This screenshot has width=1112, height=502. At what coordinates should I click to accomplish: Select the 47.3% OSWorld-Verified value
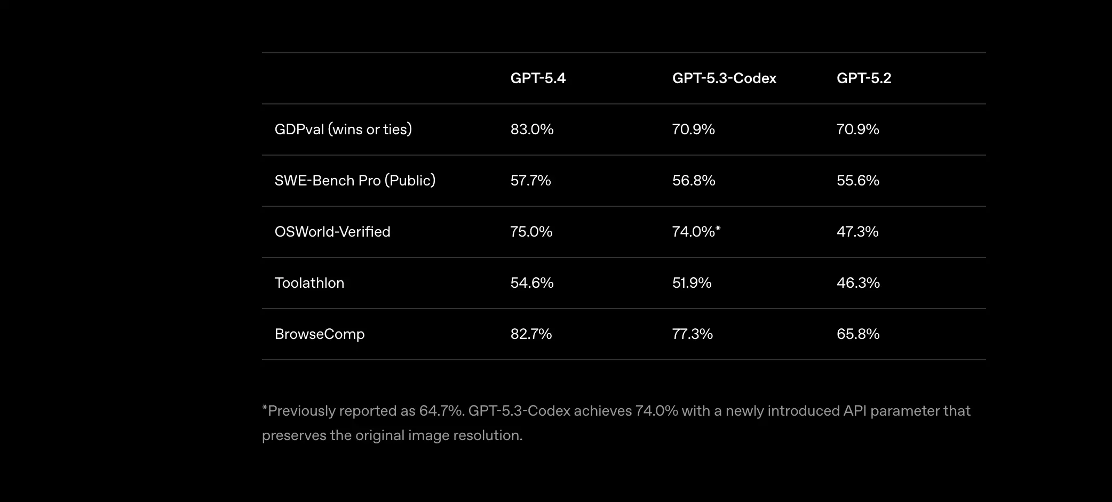point(857,232)
